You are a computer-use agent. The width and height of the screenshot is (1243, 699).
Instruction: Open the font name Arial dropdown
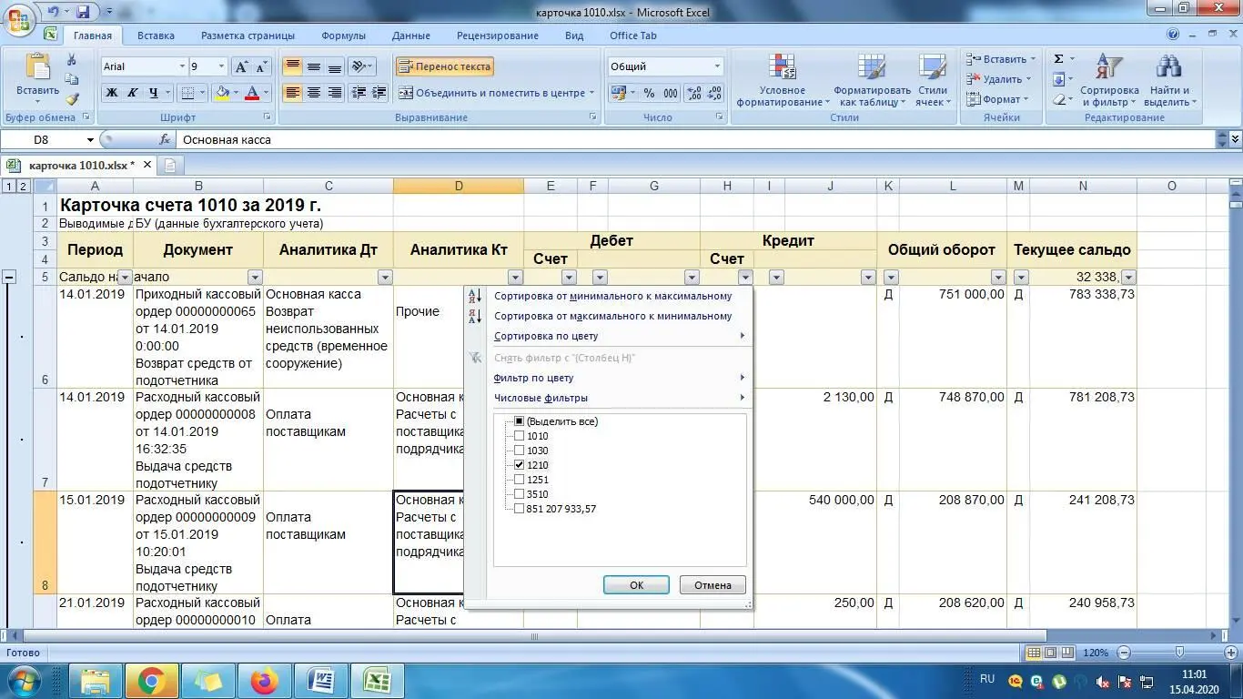(x=180, y=66)
